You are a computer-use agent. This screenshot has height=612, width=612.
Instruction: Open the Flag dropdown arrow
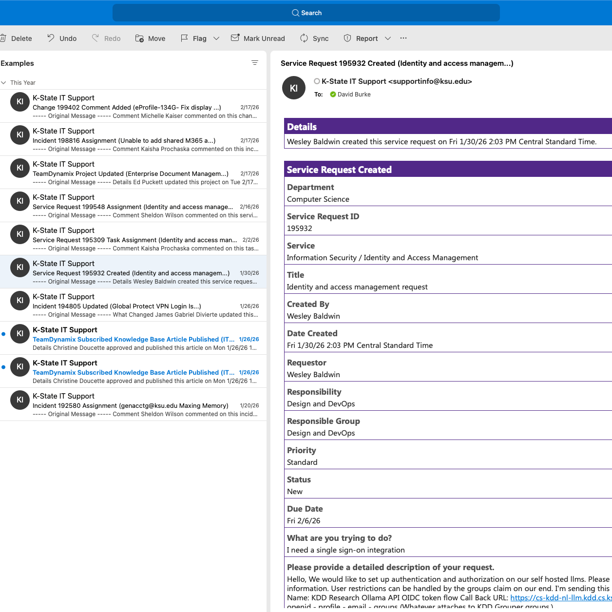(x=216, y=38)
